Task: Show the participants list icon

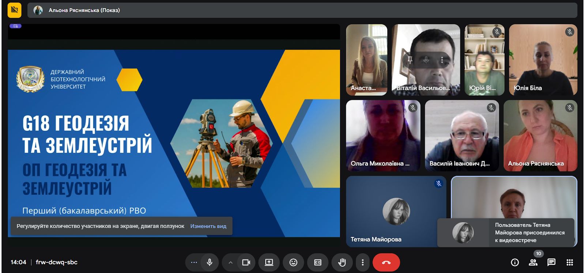Action: pos(533,262)
